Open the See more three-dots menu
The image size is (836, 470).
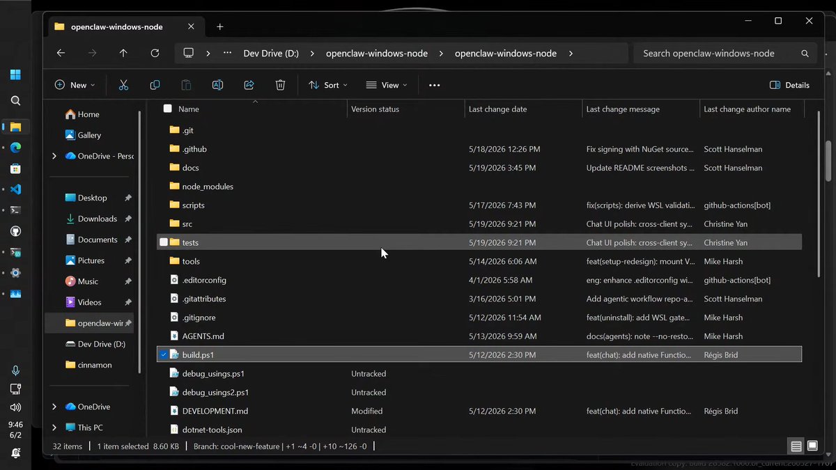coord(434,85)
